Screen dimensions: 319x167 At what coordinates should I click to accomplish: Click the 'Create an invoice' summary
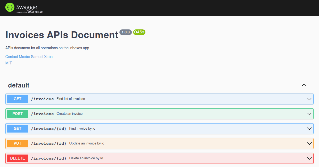coord(70,113)
